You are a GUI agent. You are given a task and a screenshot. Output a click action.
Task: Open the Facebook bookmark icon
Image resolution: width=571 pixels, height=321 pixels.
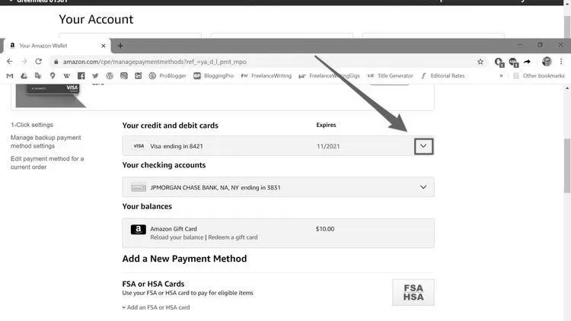(x=81, y=76)
